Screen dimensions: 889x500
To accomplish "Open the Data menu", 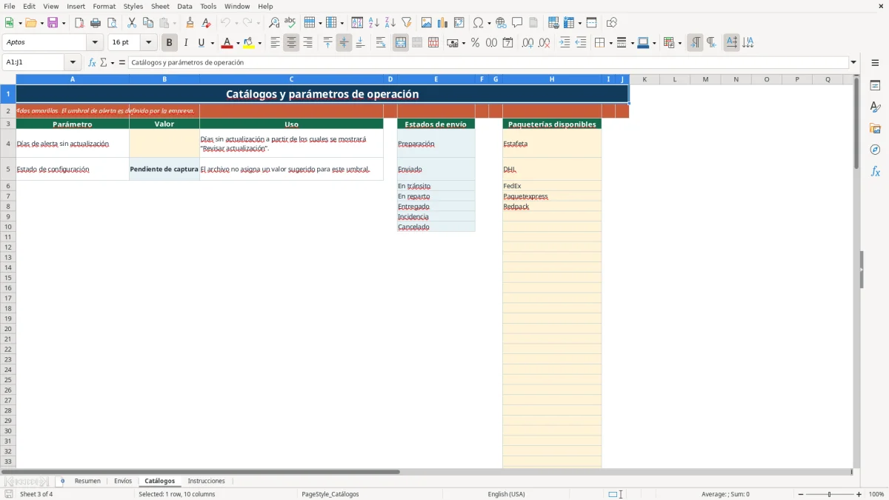I will [x=184, y=6].
